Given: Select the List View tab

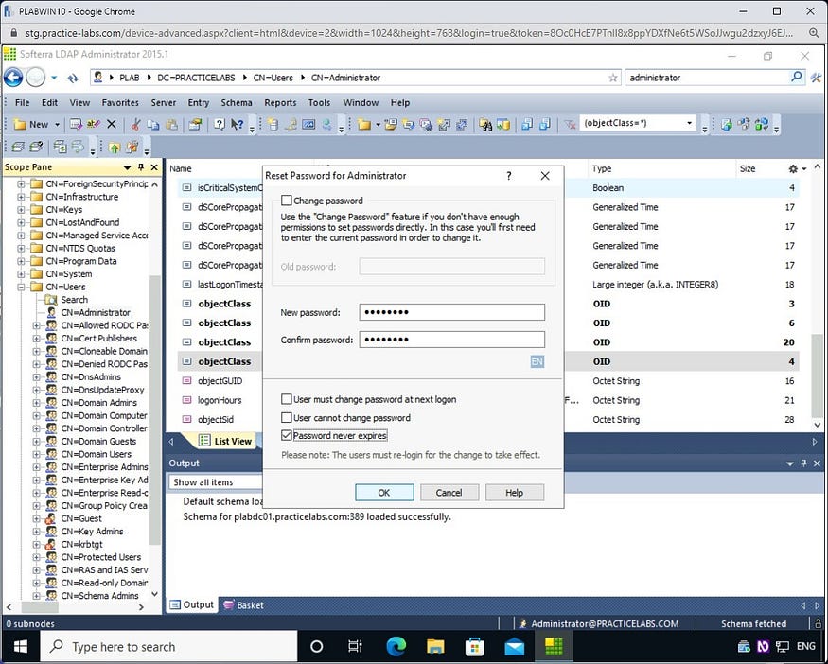Looking at the screenshot, I should point(226,441).
